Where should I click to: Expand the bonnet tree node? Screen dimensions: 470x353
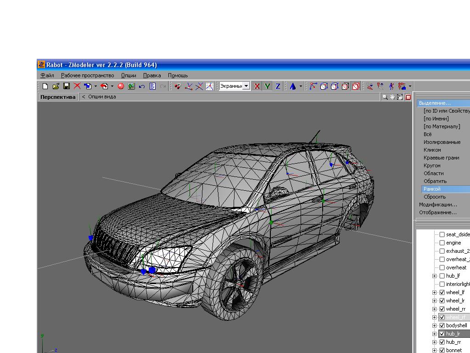[x=434, y=350]
